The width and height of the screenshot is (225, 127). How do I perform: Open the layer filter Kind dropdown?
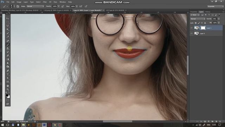195,15
